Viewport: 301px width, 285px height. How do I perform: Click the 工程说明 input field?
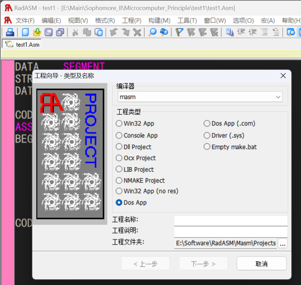pyautogui.click(x=230, y=232)
